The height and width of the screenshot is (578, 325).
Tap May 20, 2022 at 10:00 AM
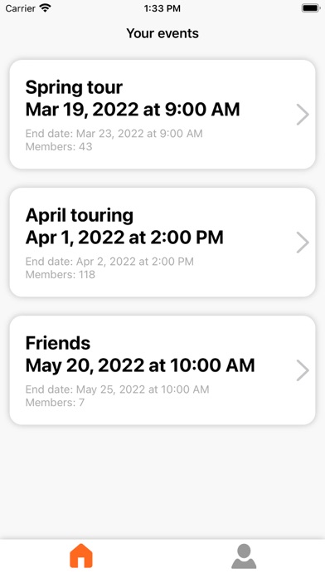[x=140, y=365]
